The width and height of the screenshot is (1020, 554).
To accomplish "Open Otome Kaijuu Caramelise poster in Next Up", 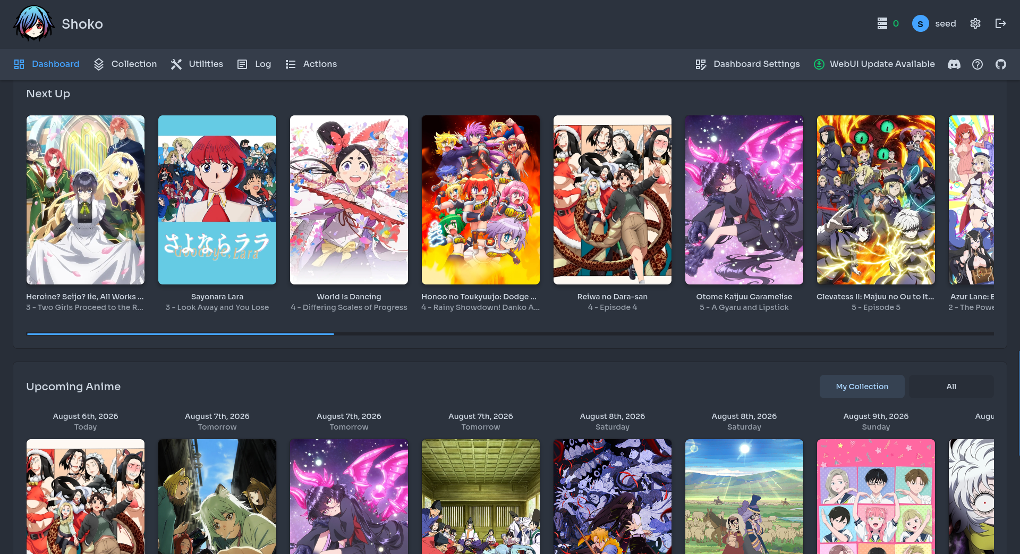I will tap(744, 200).
